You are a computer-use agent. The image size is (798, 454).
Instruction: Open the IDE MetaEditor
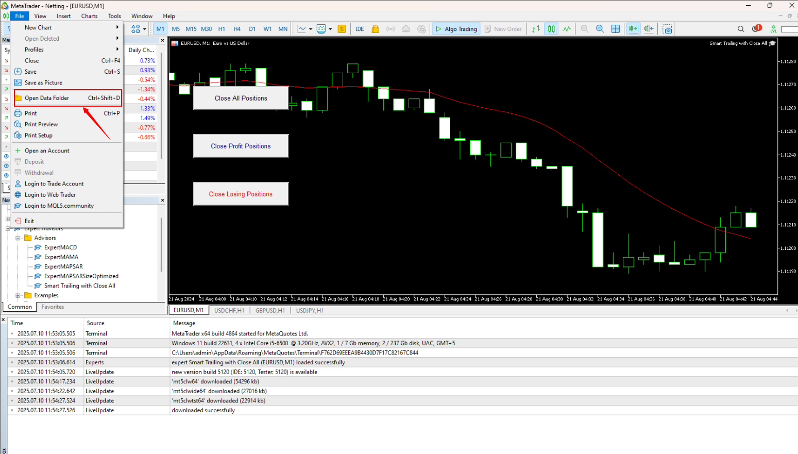point(360,29)
